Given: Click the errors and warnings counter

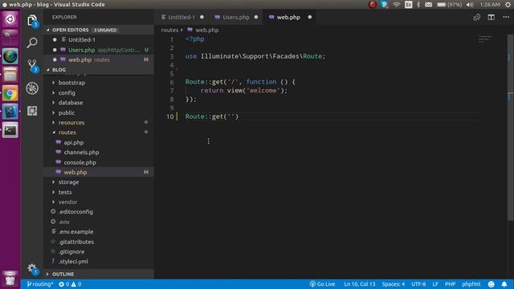Looking at the screenshot, I should point(70,284).
